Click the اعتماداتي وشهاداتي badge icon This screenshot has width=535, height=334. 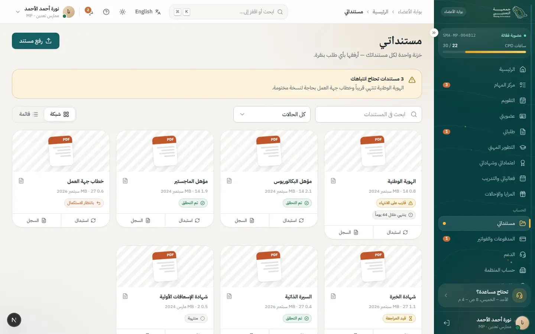[523, 163]
